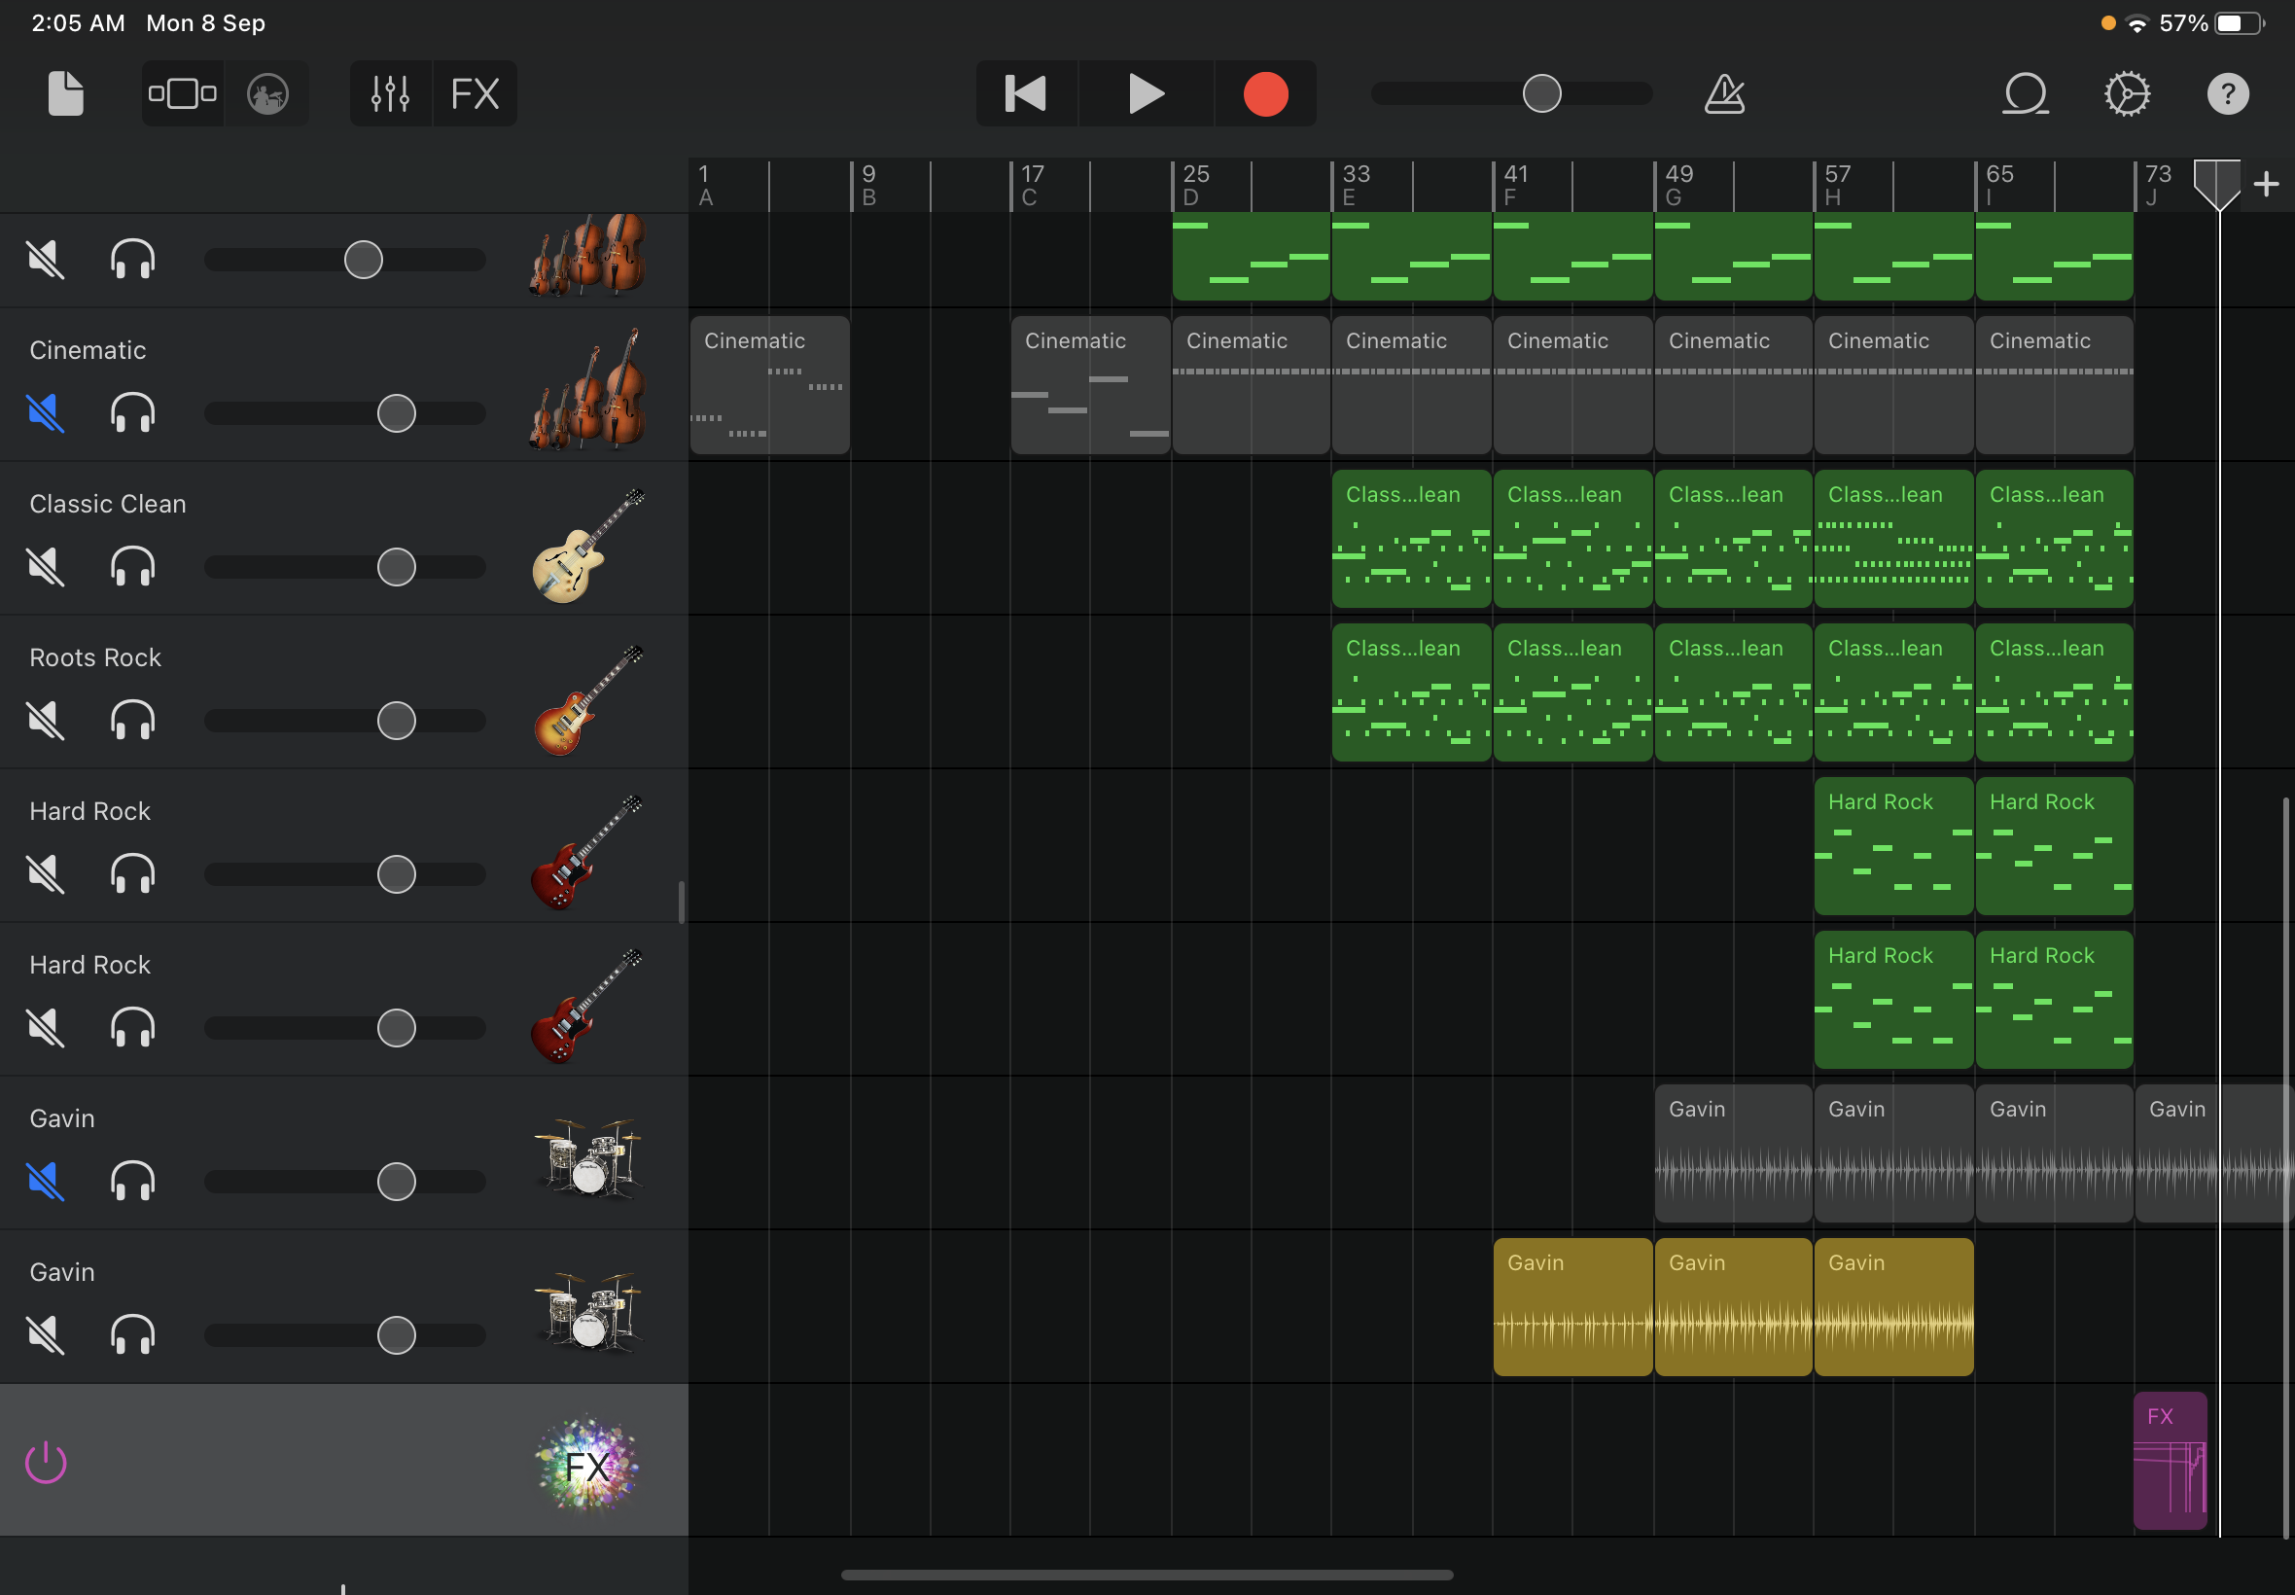The height and width of the screenshot is (1595, 2295).
Task: Open My Songs browser document icon
Action: pos(66,94)
